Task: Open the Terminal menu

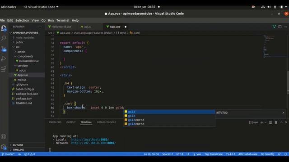Action: tap(63, 20)
